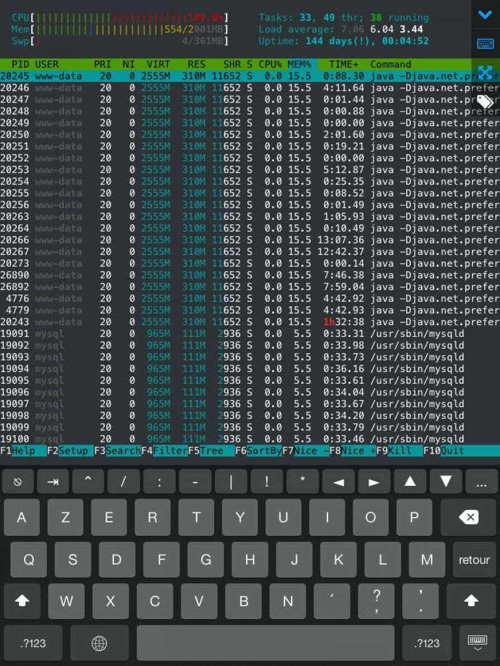Tap the tags icon in the sidebar
Viewport: 500px width, 666px height.
pos(484,102)
